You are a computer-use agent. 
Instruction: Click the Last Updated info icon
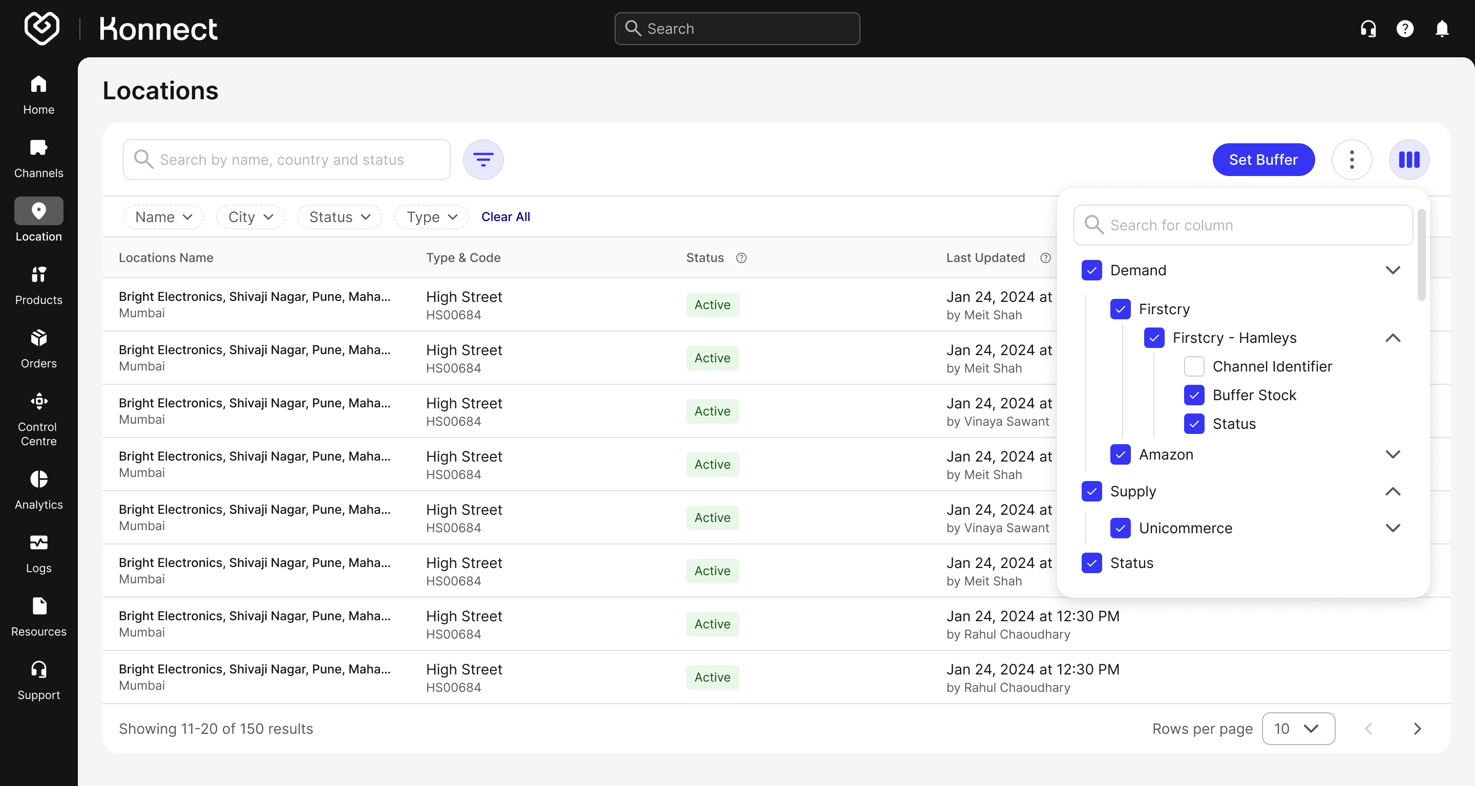click(x=1045, y=258)
